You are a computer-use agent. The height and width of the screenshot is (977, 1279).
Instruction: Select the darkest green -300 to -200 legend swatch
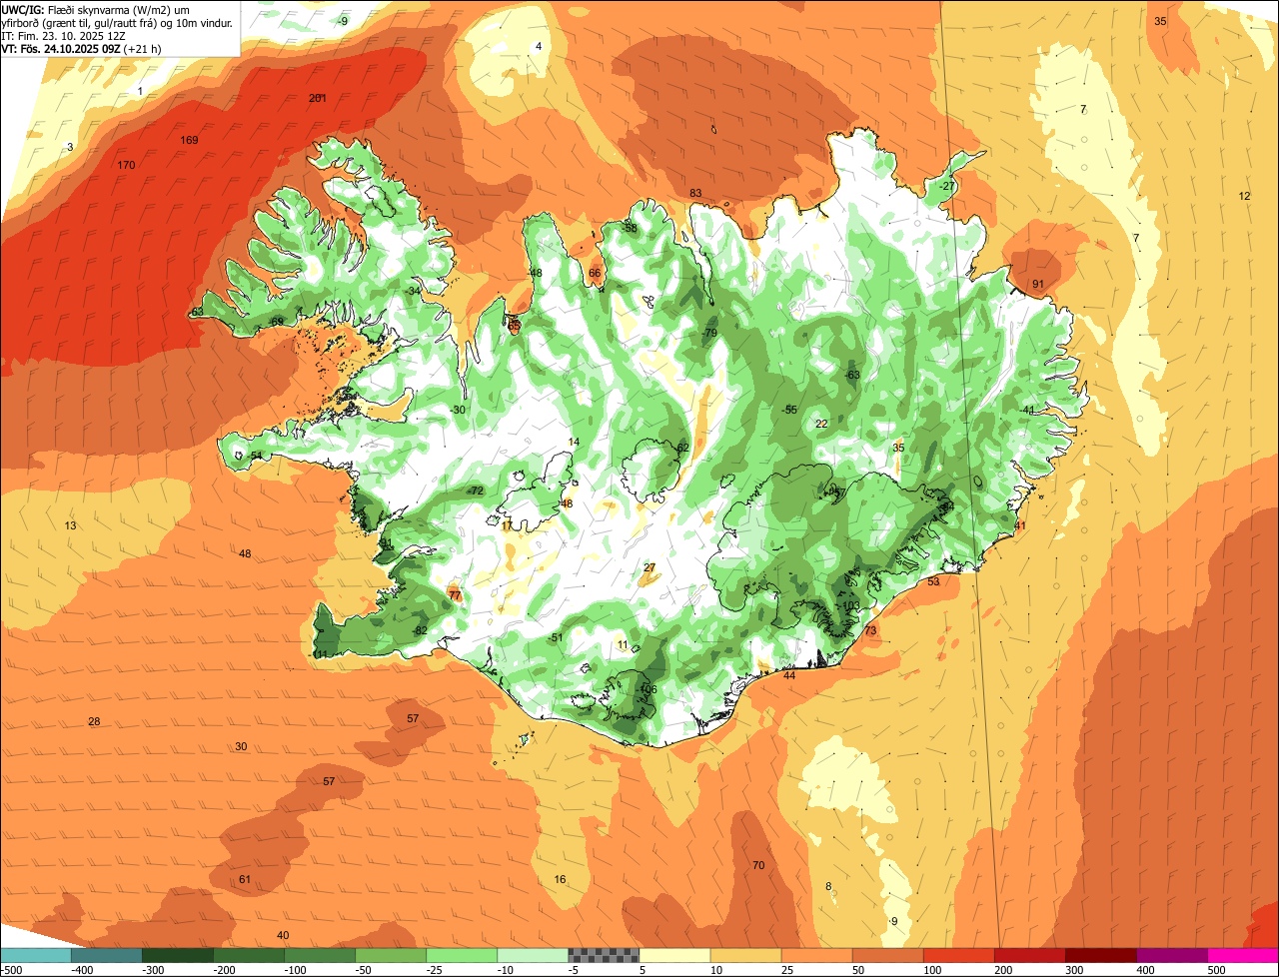(177, 955)
